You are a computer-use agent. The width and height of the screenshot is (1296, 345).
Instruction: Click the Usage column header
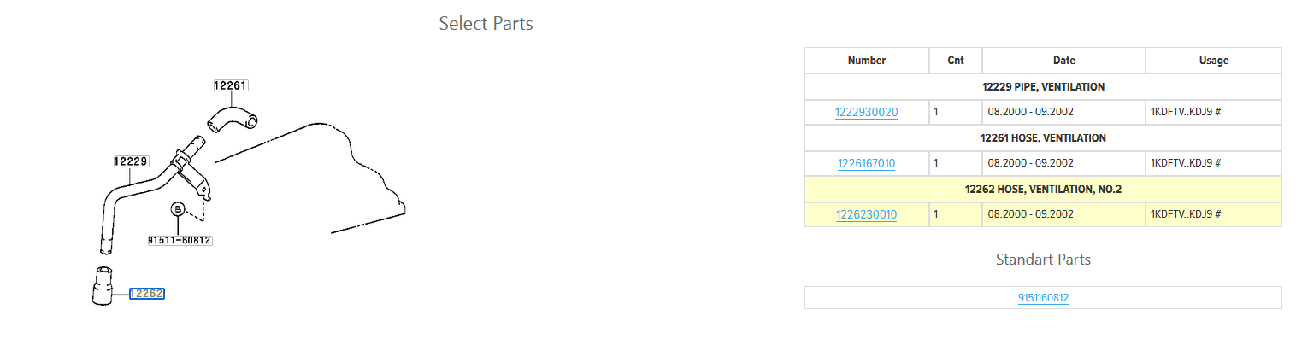(x=1214, y=61)
